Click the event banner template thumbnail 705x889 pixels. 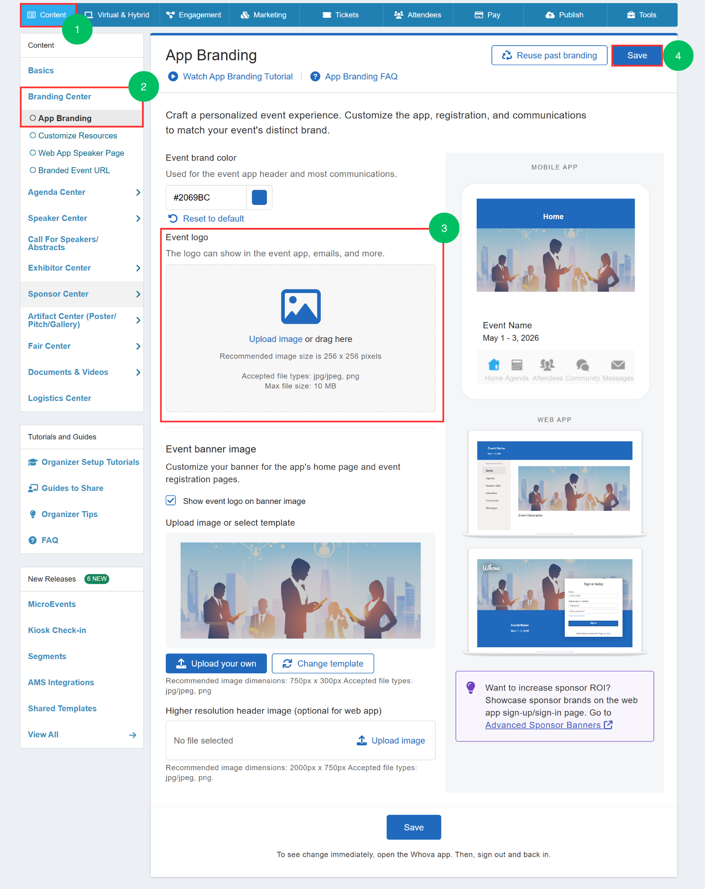coord(300,590)
